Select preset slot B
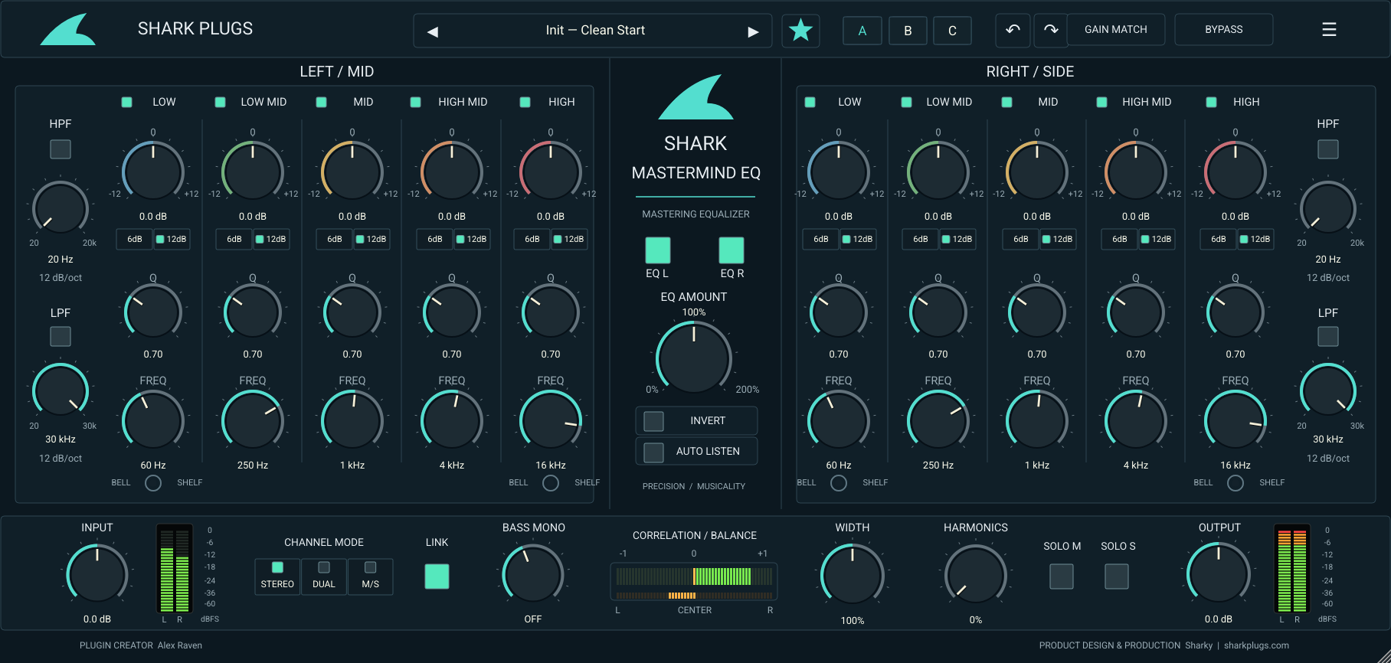1391x663 pixels. tap(908, 31)
